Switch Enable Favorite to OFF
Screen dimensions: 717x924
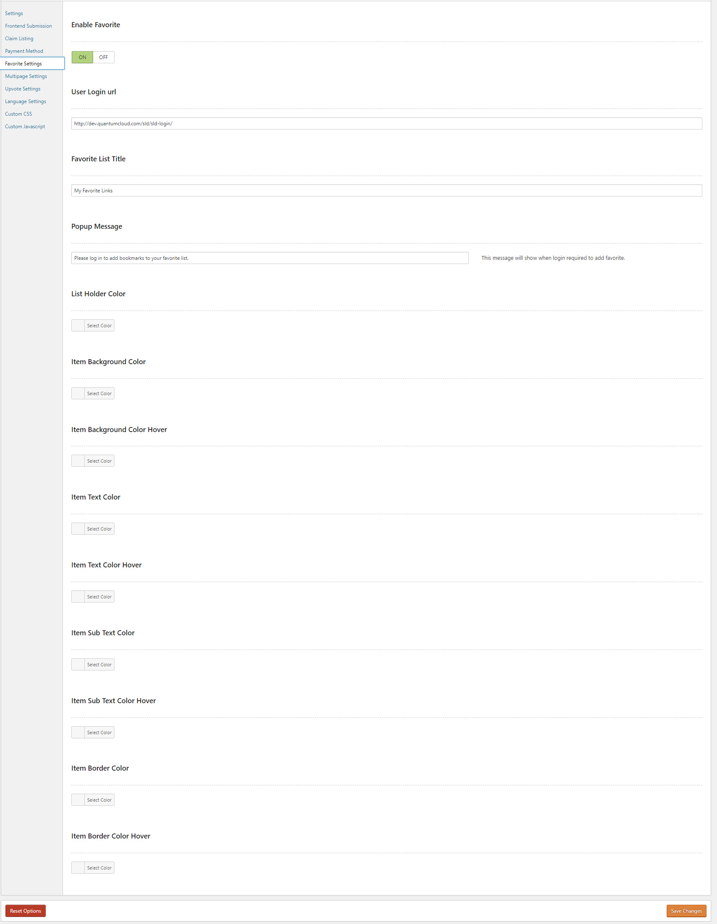click(104, 57)
